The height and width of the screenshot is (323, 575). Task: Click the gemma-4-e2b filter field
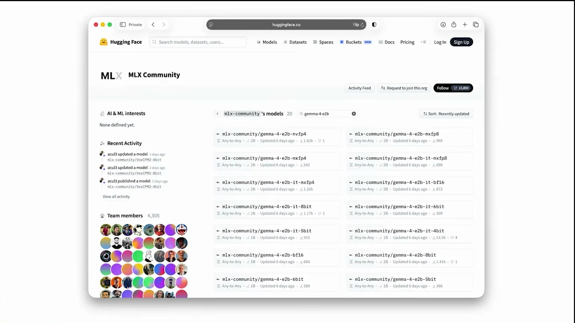pyautogui.click(x=327, y=114)
